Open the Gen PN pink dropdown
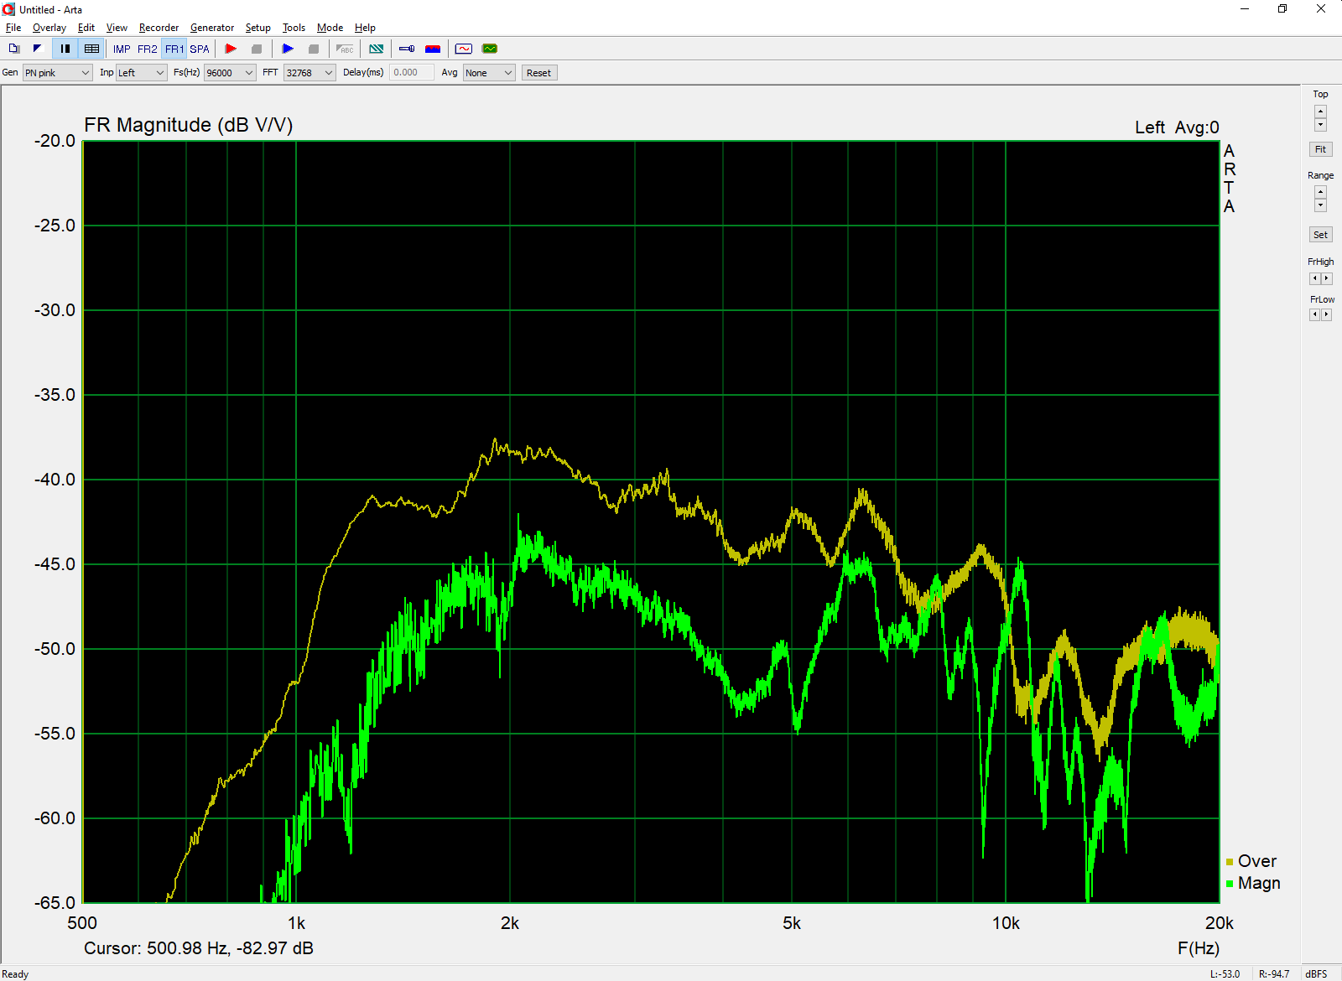The width and height of the screenshot is (1342, 981). 57,73
